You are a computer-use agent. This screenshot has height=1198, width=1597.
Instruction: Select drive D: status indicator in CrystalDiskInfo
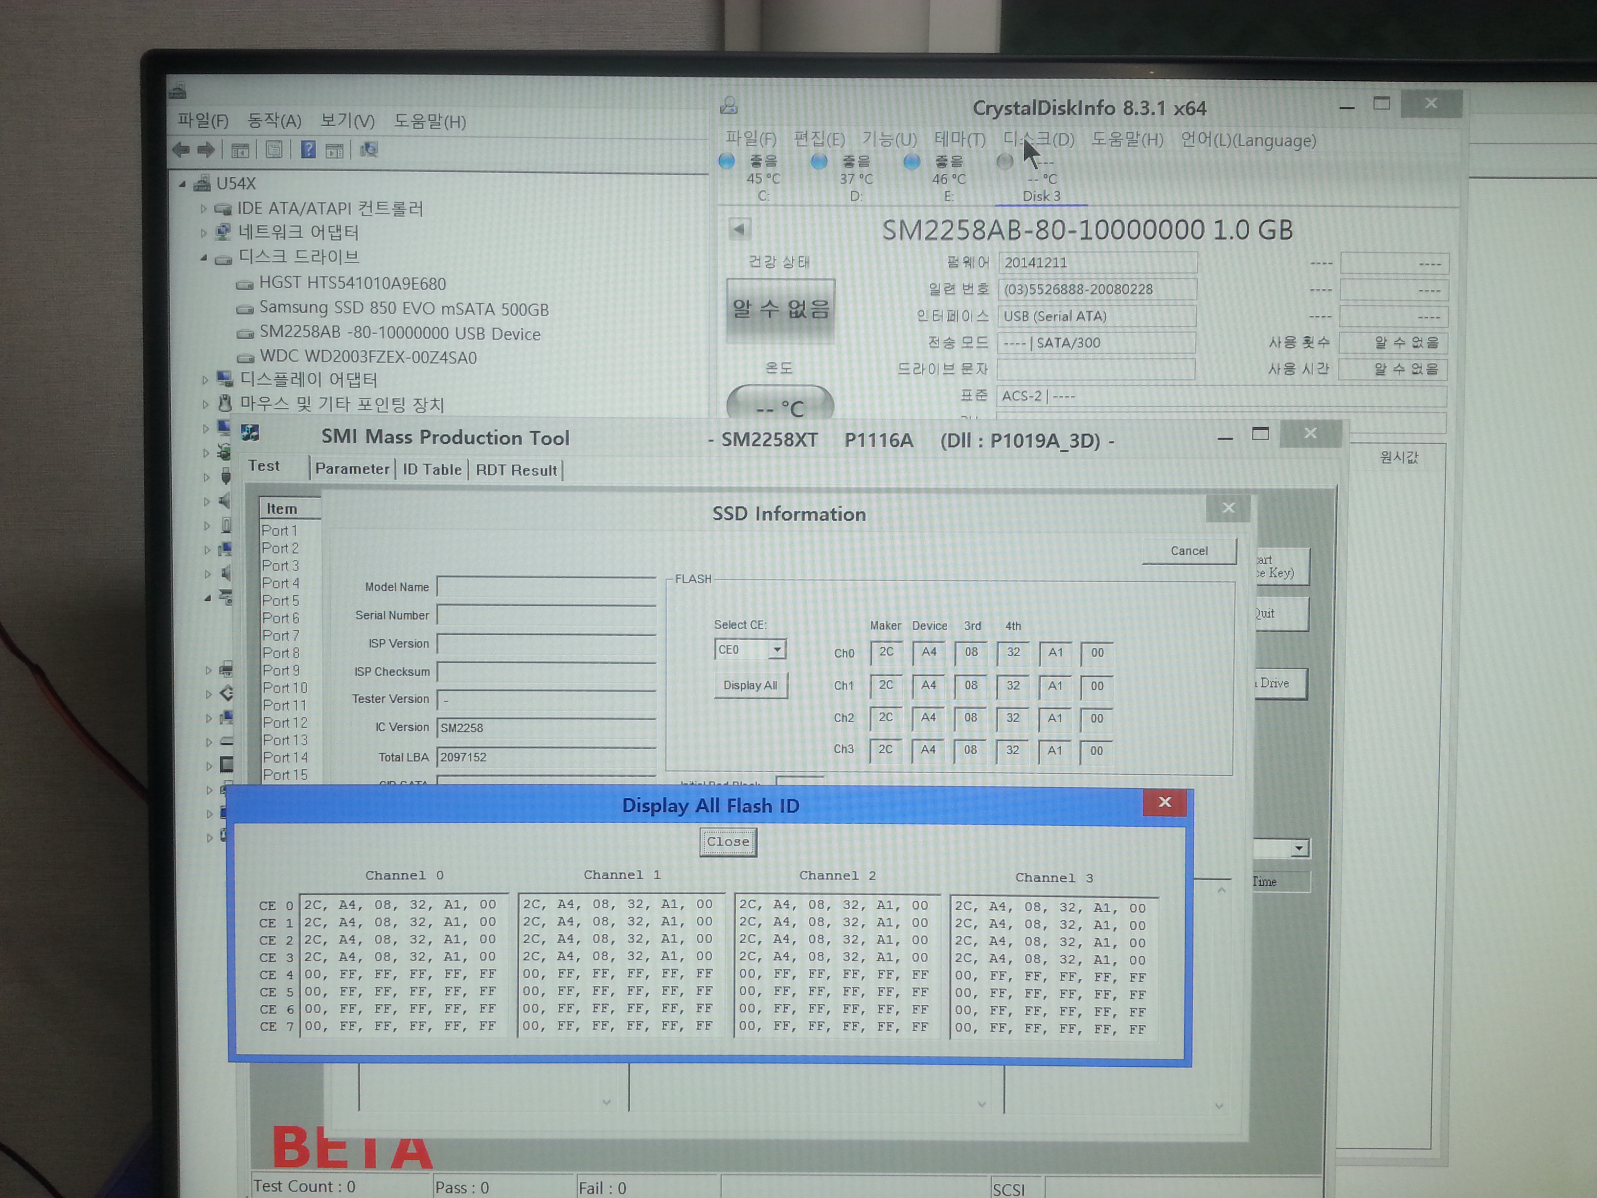click(x=820, y=162)
